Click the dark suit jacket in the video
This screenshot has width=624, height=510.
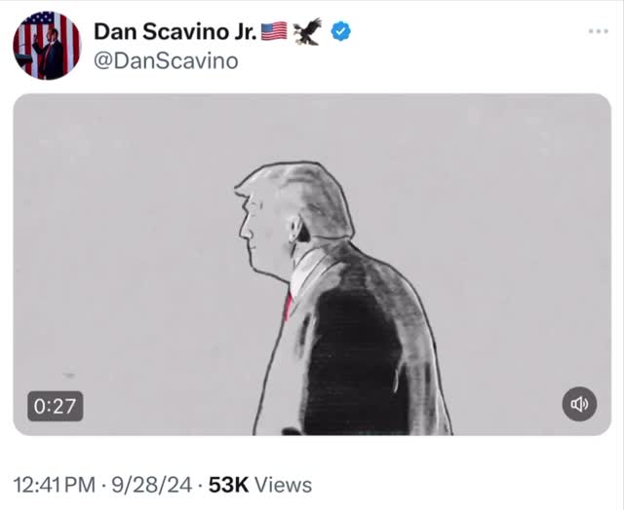click(361, 350)
